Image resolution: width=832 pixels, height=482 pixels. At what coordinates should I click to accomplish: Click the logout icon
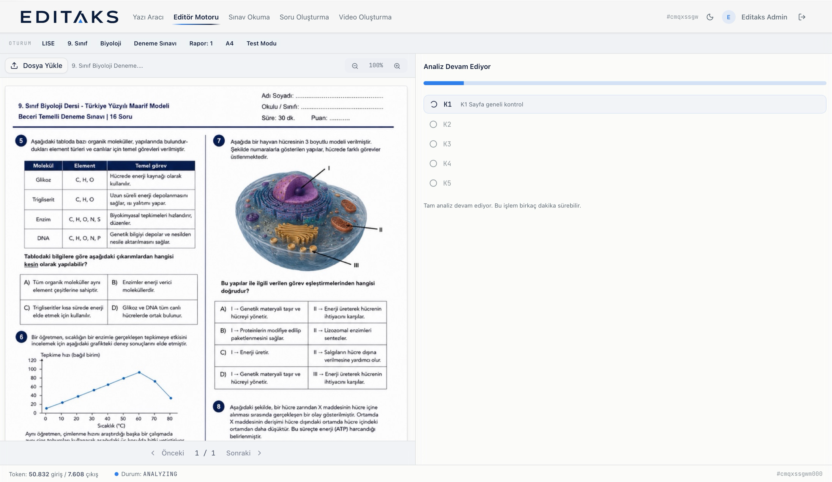[802, 17]
